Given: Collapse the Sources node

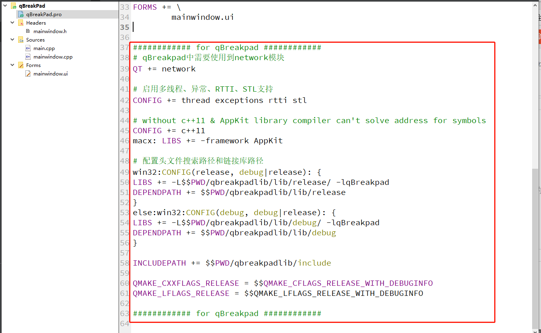Looking at the screenshot, I should (13, 40).
